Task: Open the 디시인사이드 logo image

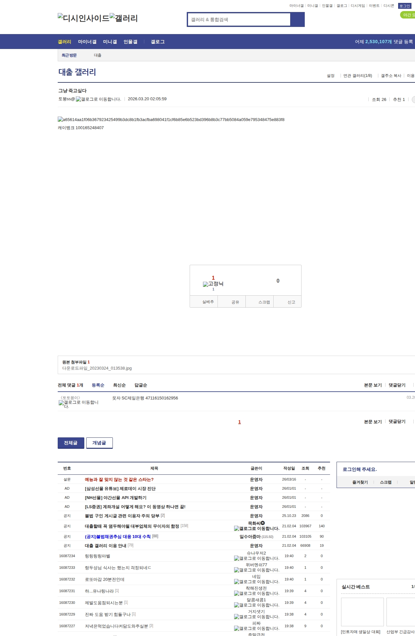Action: [83, 18]
